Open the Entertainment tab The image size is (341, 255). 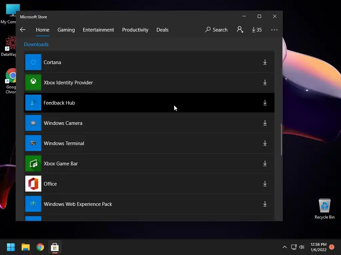click(x=98, y=30)
